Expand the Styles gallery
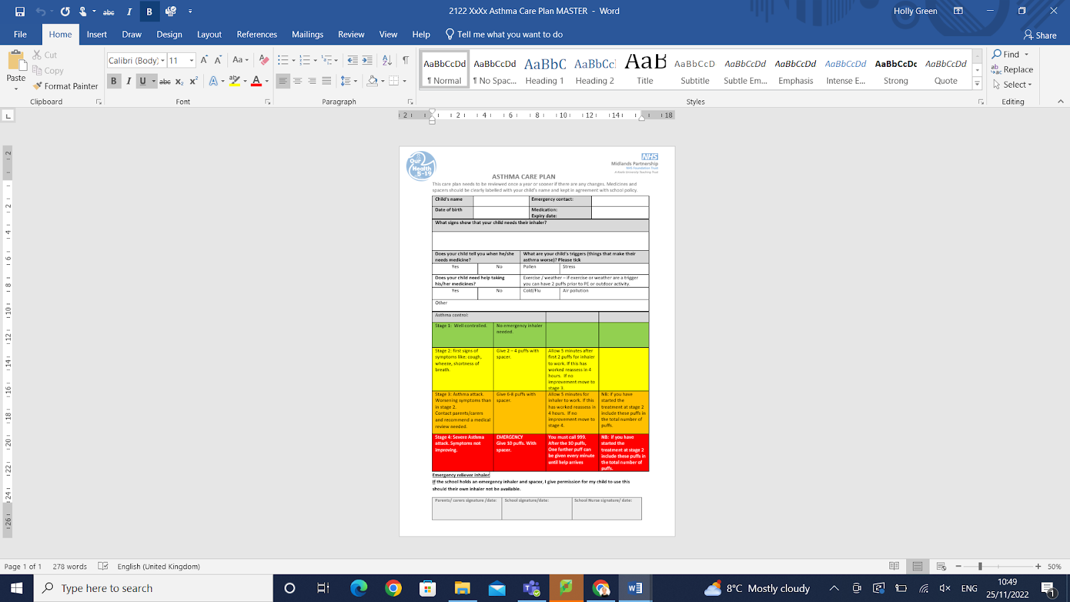The width and height of the screenshot is (1070, 602). pos(977,84)
